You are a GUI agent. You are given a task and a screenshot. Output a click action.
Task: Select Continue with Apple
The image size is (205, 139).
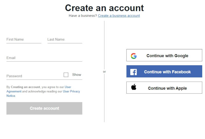coord(164,88)
